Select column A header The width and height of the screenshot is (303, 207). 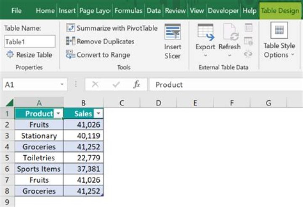[39, 103]
